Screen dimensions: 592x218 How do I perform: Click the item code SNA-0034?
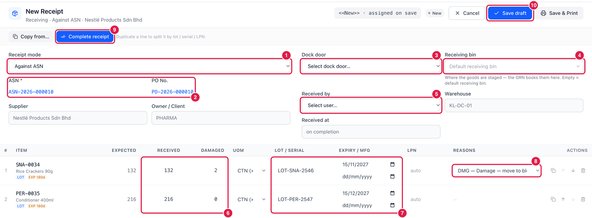pyautogui.click(x=28, y=164)
